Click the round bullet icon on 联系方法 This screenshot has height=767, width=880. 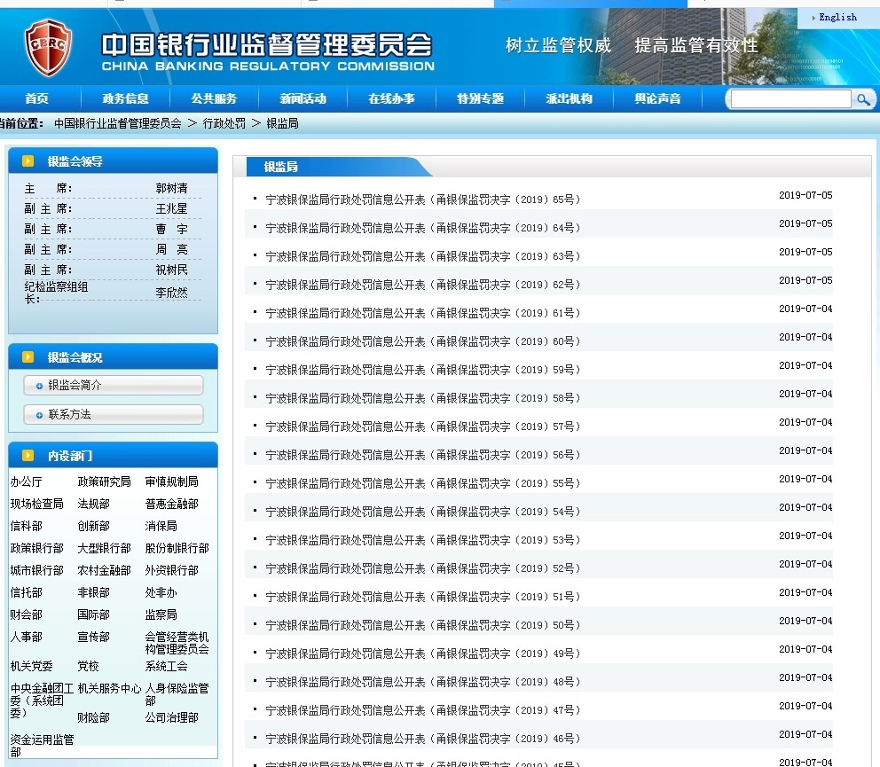(x=39, y=415)
